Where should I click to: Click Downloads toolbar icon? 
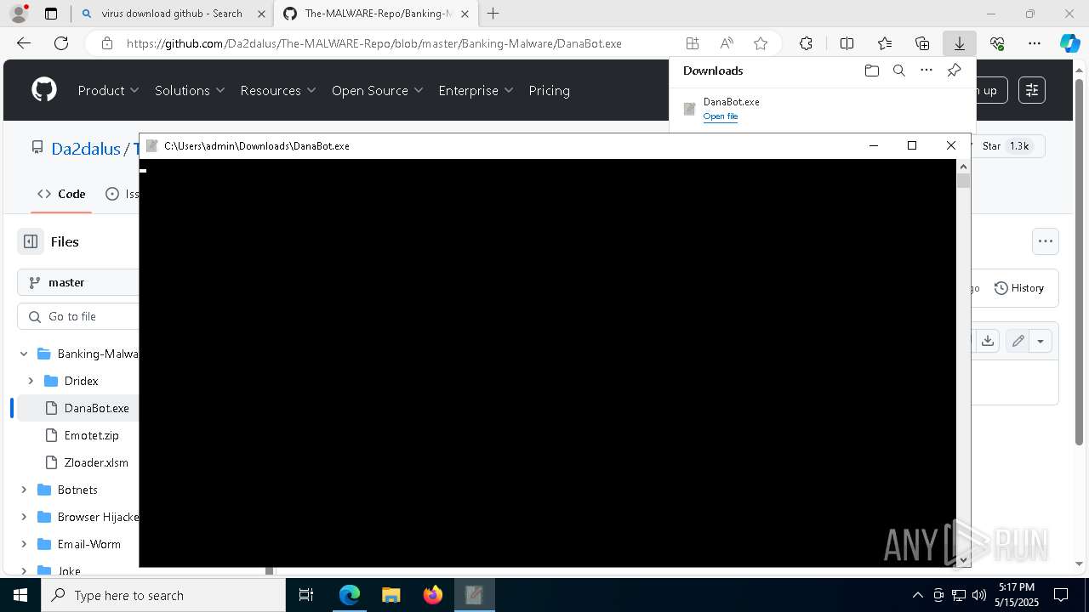(x=960, y=43)
